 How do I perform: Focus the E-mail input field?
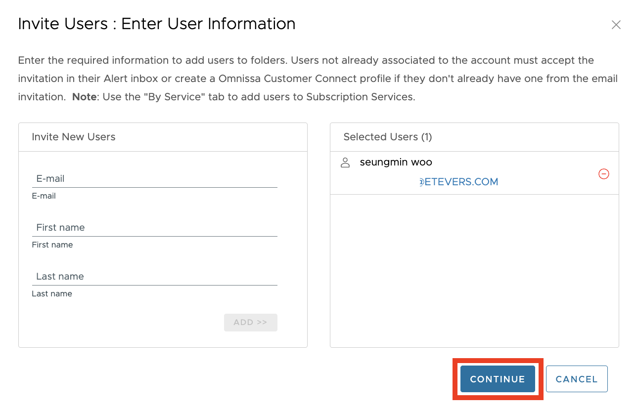point(154,179)
